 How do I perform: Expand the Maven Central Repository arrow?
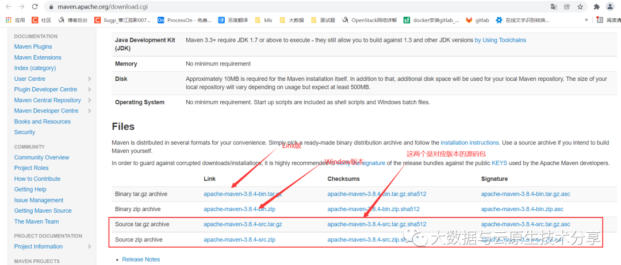[90, 100]
